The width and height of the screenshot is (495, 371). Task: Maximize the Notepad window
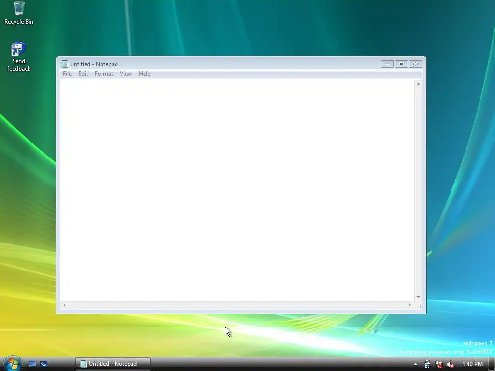[x=401, y=64]
